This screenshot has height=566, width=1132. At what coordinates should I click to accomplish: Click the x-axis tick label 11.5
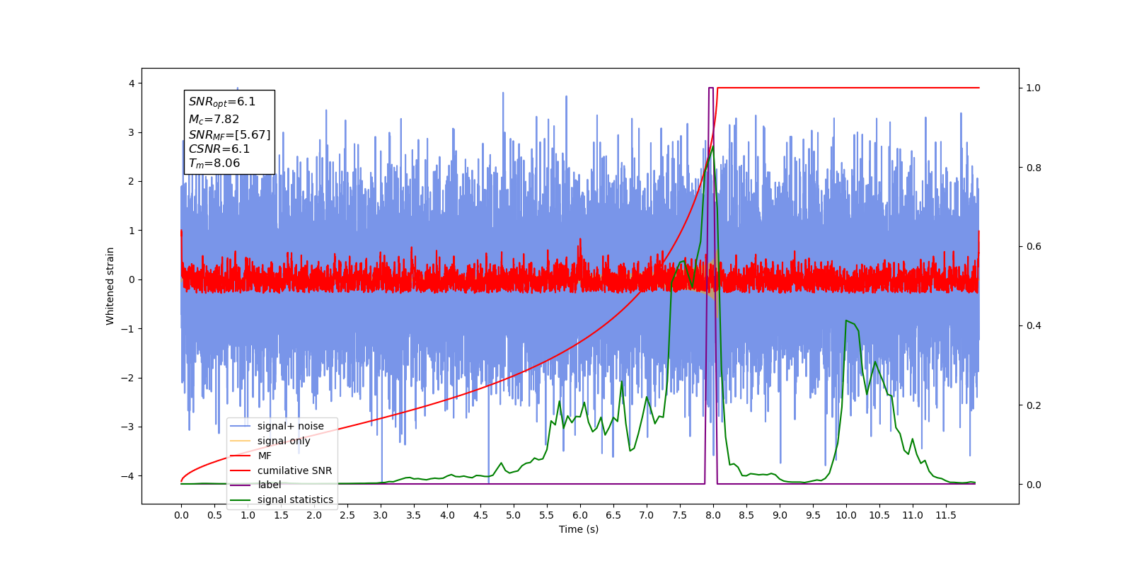coord(946,515)
